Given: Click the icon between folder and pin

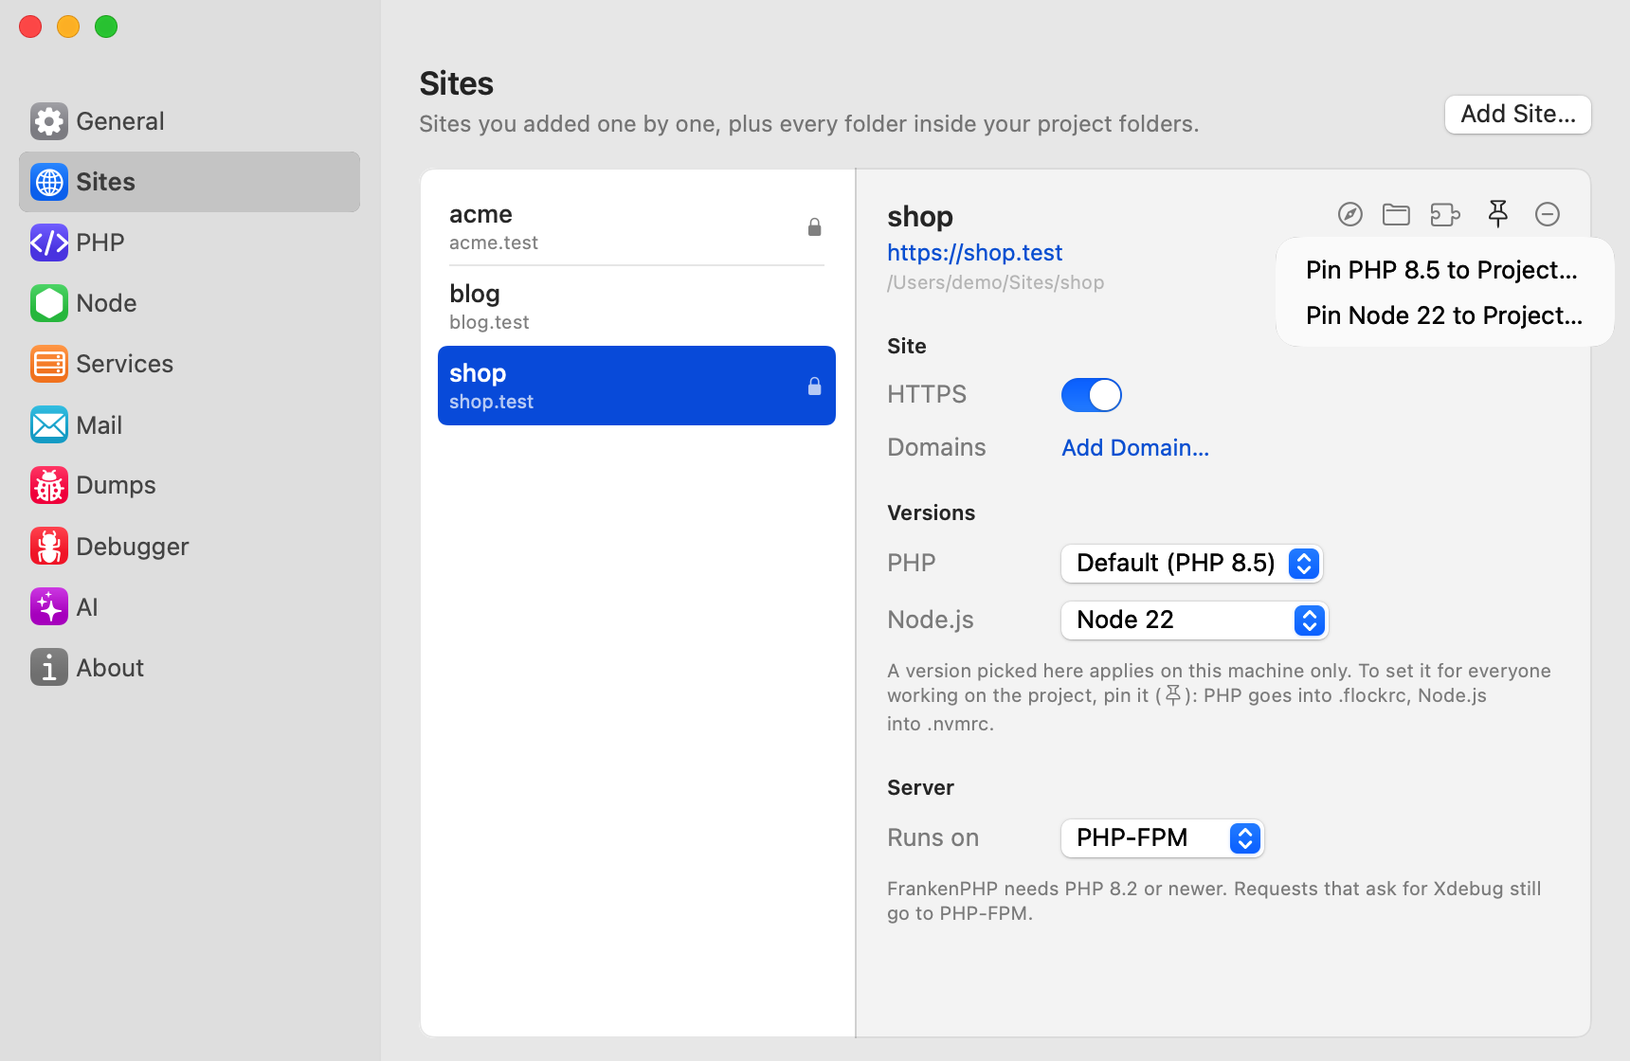Looking at the screenshot, I should point(1445,215).
